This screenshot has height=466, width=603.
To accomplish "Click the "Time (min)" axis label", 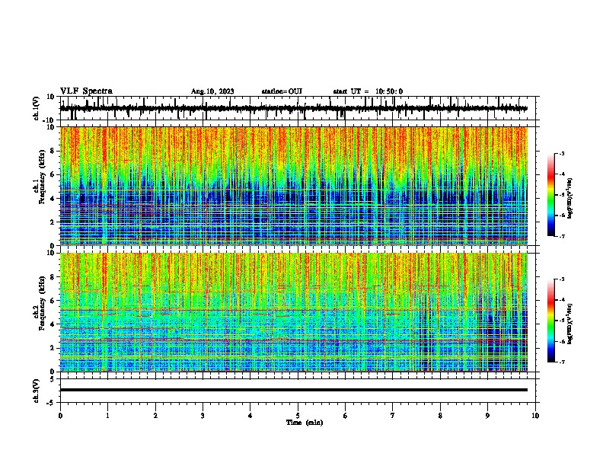I will pyautogui.click(x=305, y=423).
